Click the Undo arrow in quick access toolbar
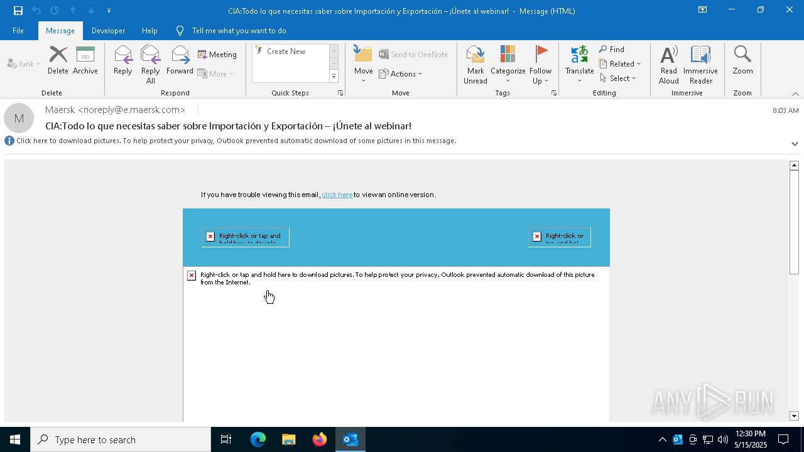Screen dimensions: 804x452 click(36, 11)
